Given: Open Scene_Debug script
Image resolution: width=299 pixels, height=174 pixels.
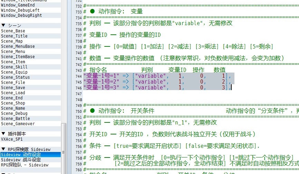Looking at the screenshot, I should coord(30,113).
